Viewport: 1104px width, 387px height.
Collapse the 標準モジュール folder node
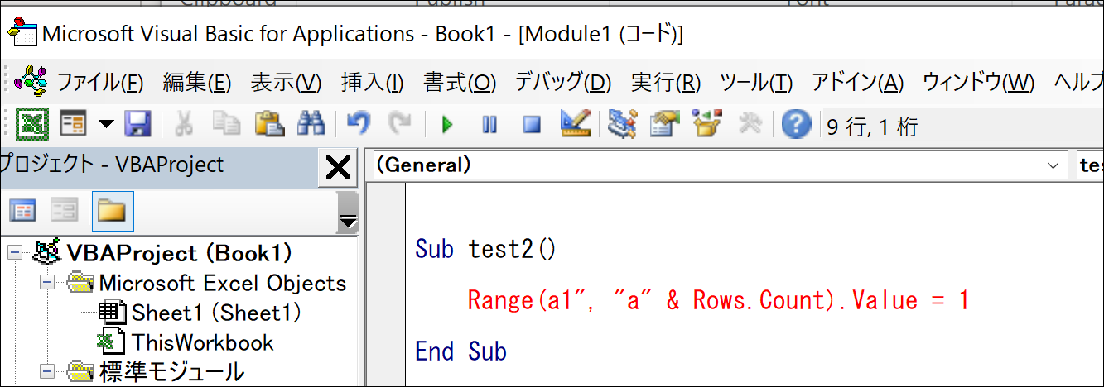(x=46, y=372)
